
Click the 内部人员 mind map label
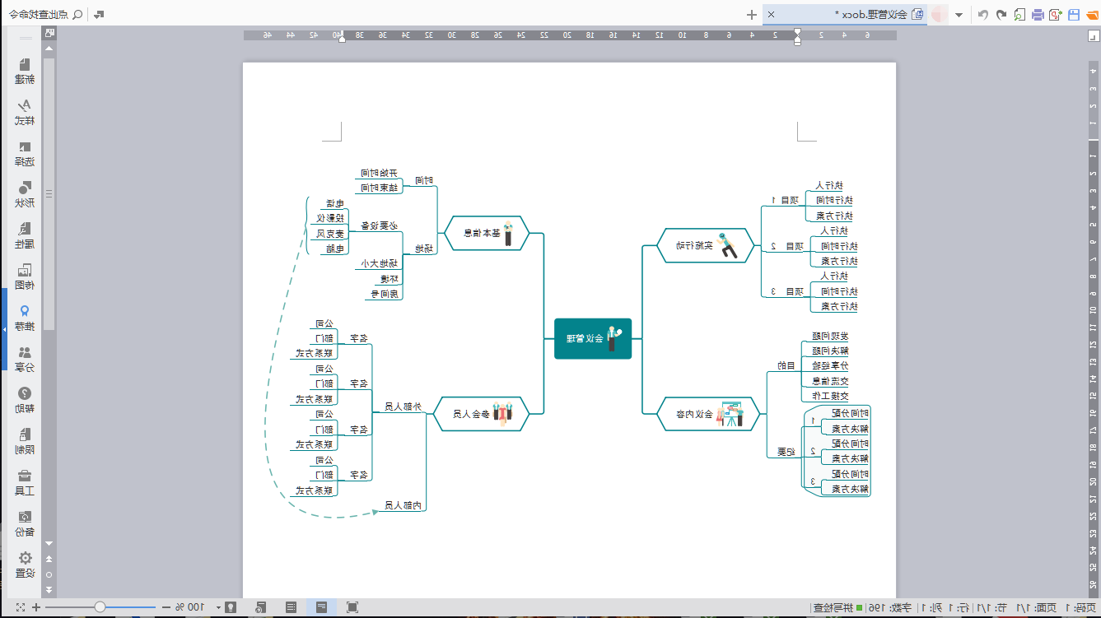tap(405, 505)
